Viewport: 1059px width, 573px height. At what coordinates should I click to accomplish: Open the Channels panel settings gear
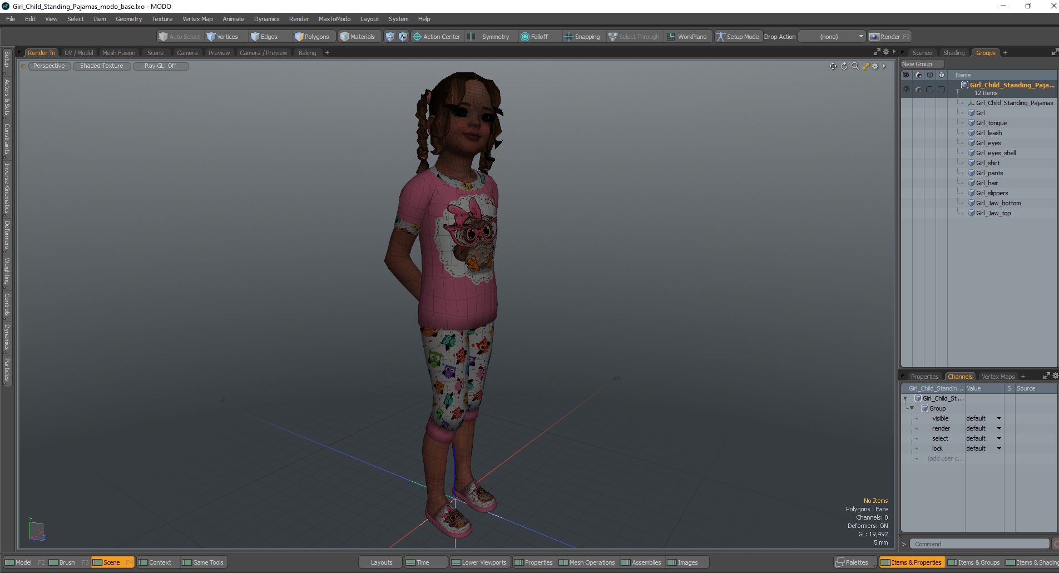point(1055,376)
